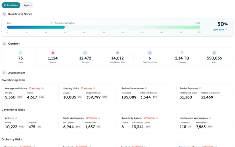Open Broken Inheritance info icon
This screenshot has height=147, width=235.
146,88
